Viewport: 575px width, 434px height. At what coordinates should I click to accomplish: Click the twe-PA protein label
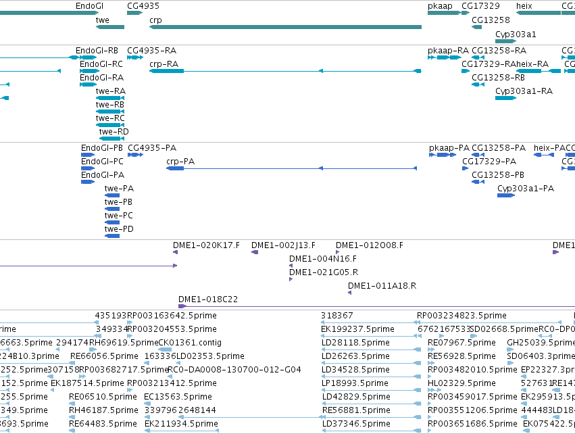(119, 189)
